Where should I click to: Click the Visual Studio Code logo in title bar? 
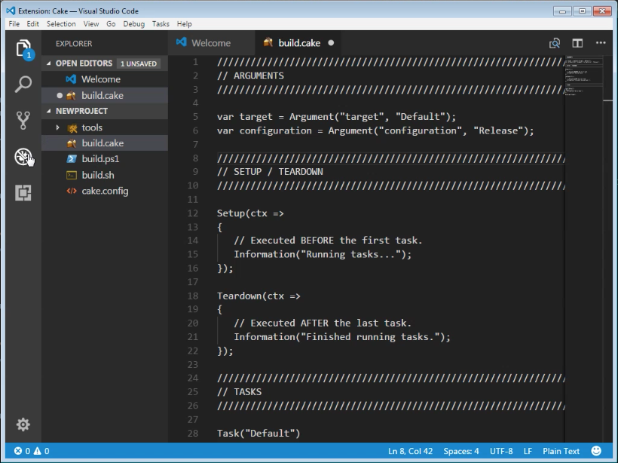[x=11, y=11]
